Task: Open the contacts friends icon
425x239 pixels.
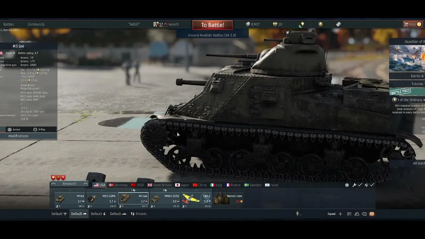Action: coord(357,214)
